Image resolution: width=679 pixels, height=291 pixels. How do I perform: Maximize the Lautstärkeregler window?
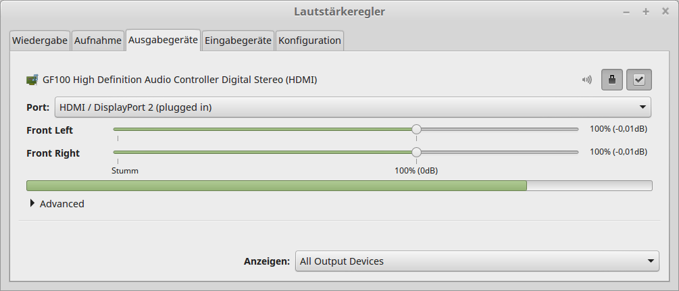pyautogui.click(x=645, y=12)
